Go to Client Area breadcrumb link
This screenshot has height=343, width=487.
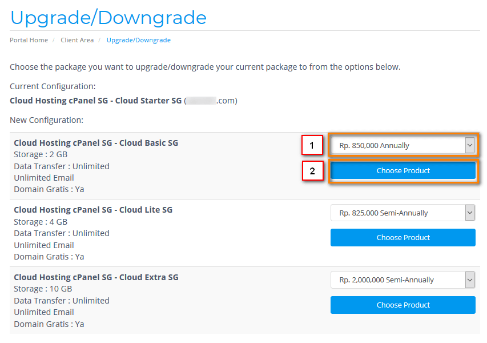pyautogui.click(x=77, y=40)
